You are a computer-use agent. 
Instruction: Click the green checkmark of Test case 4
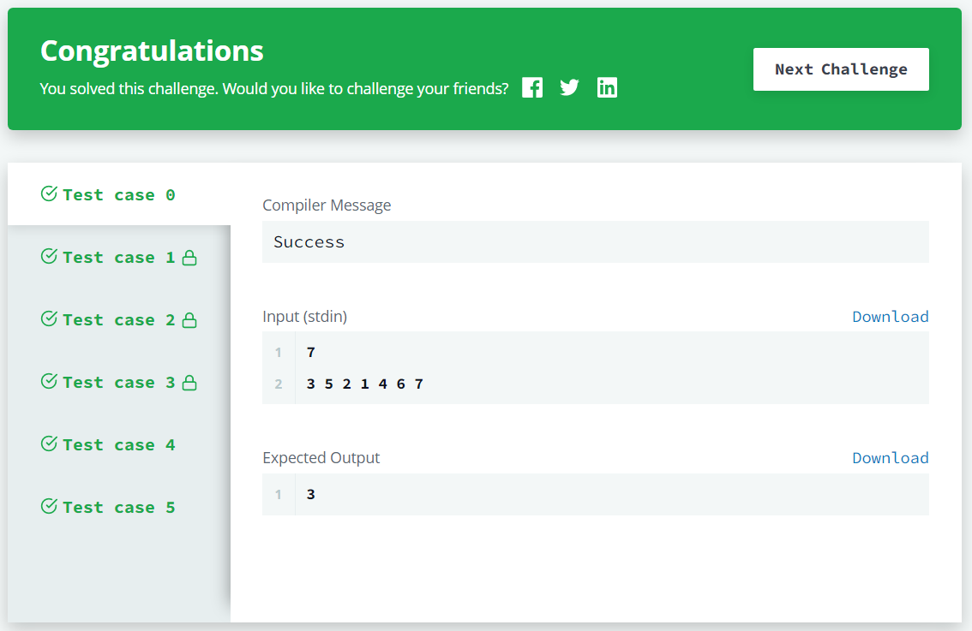click(x=49, y=444)
